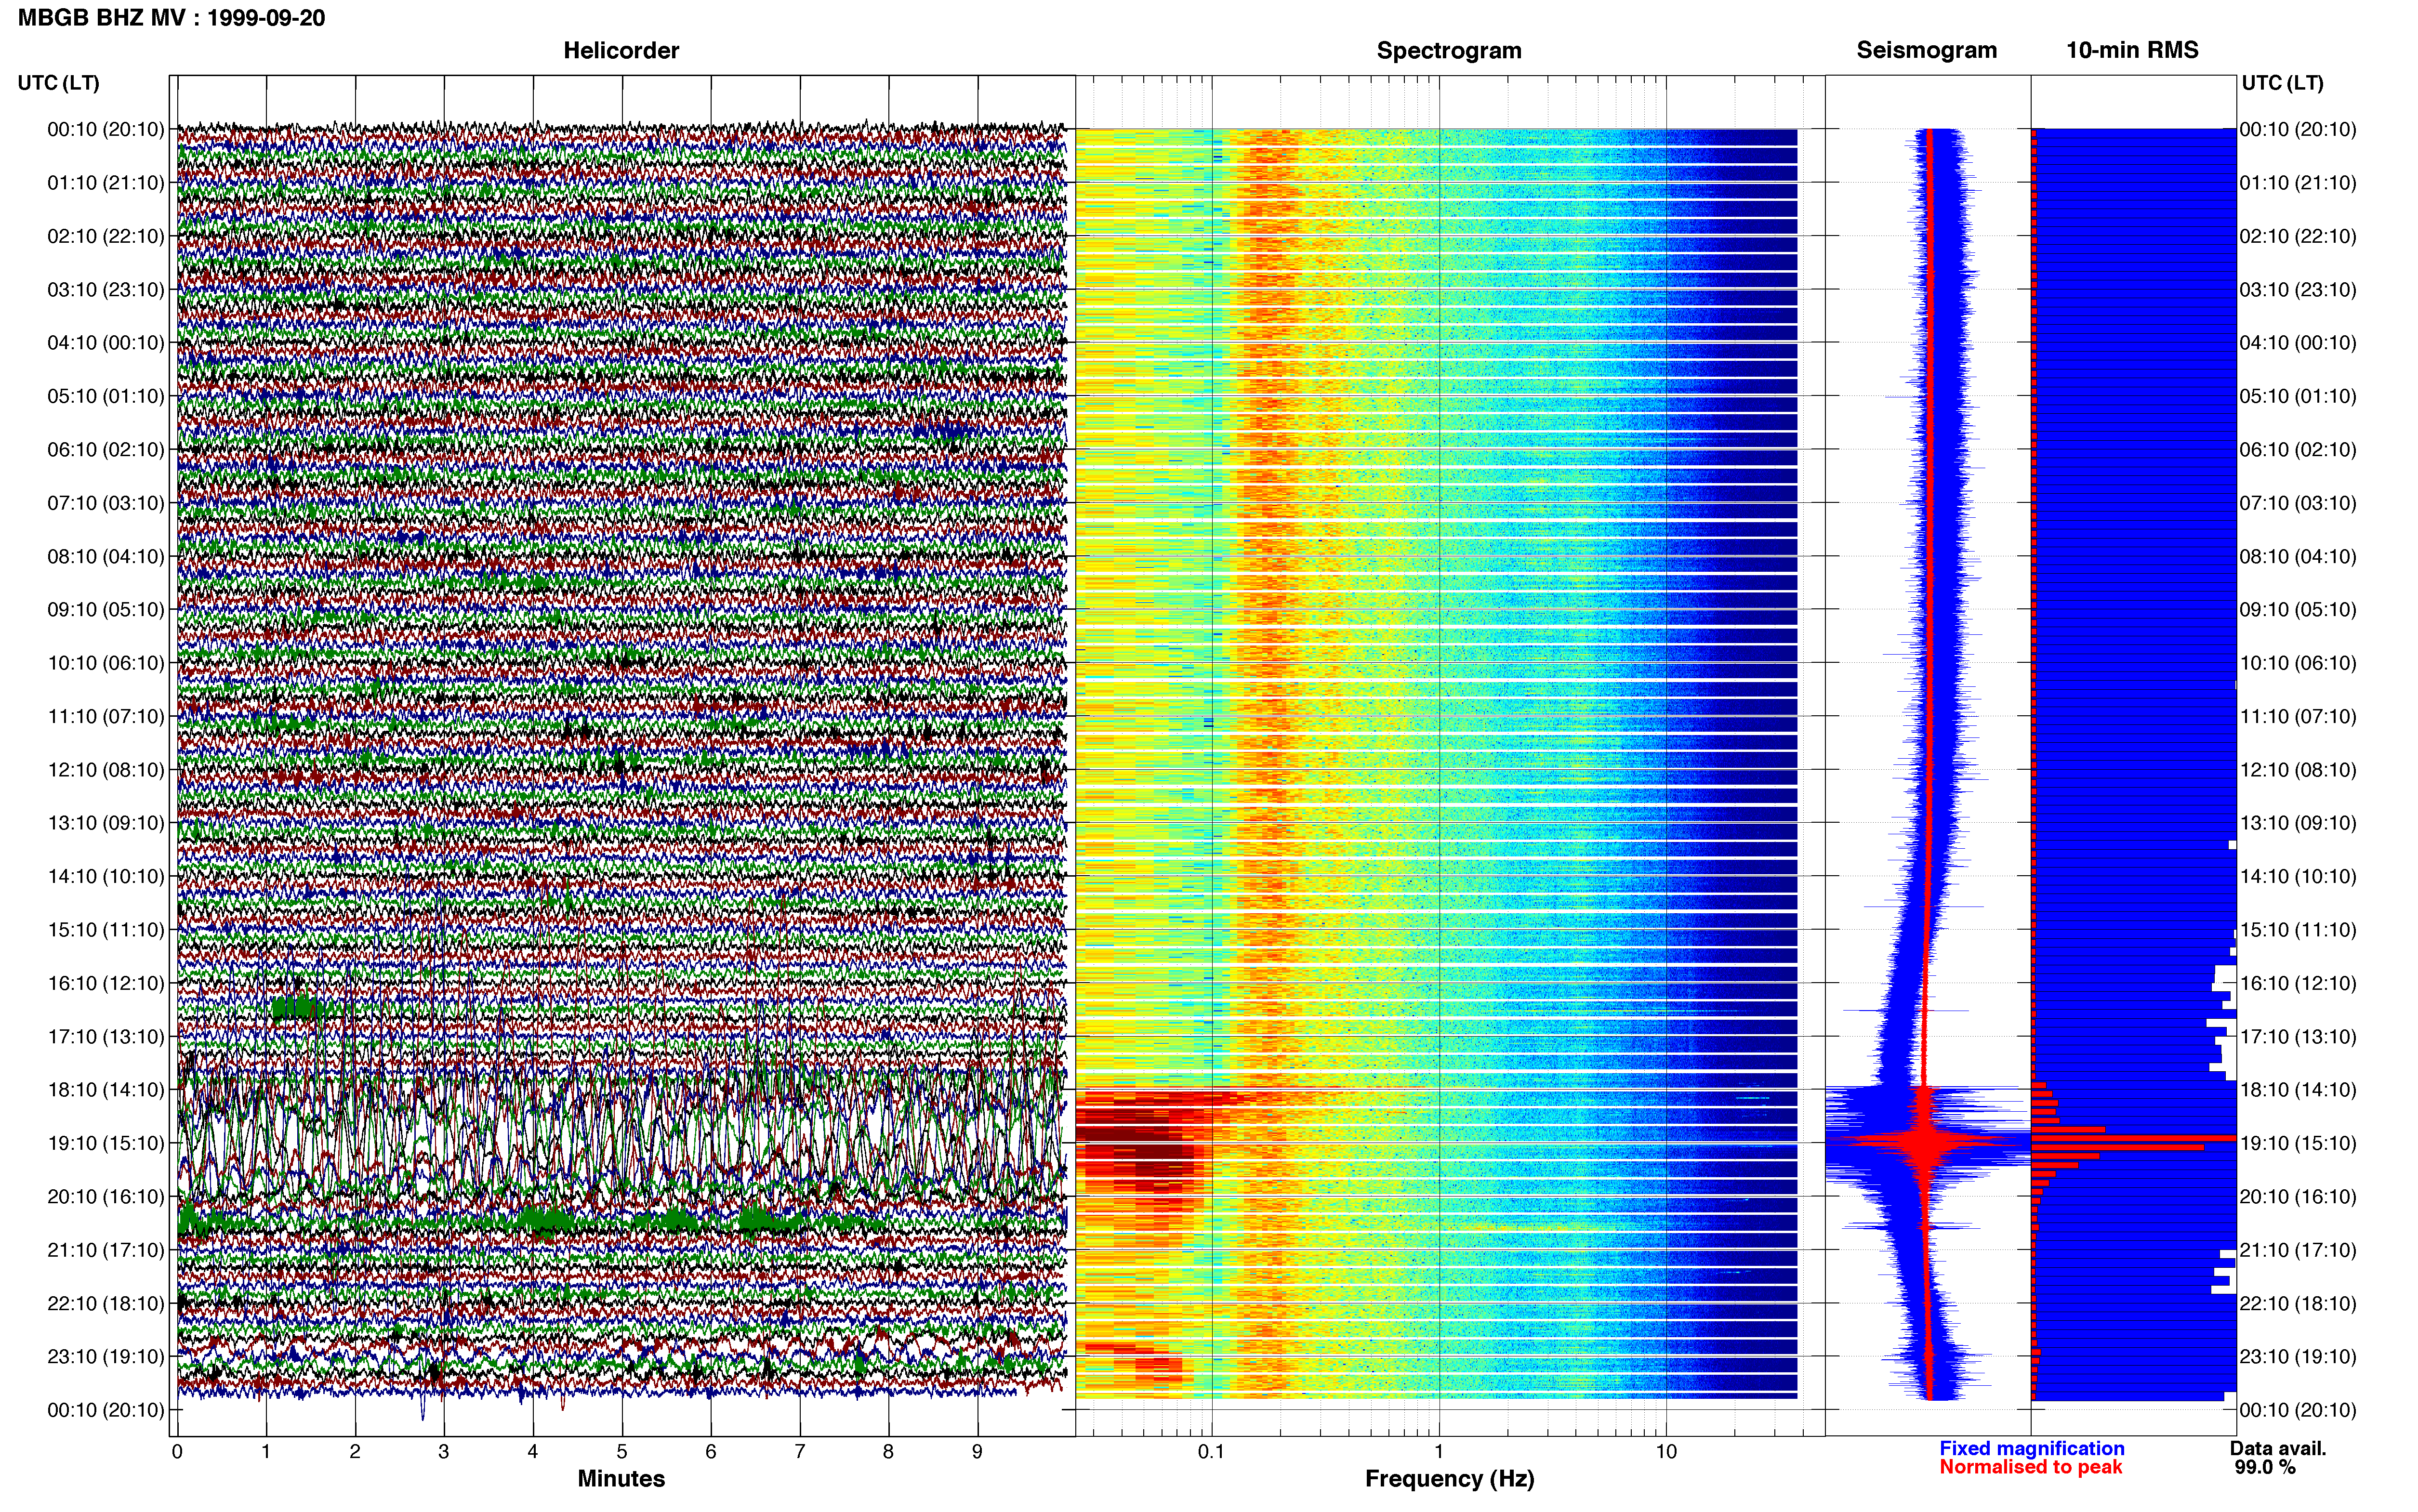Click the 'Frequency (Hz)' x-axis label
Screen dimensions: 2418x1512
[1449, 1478]
